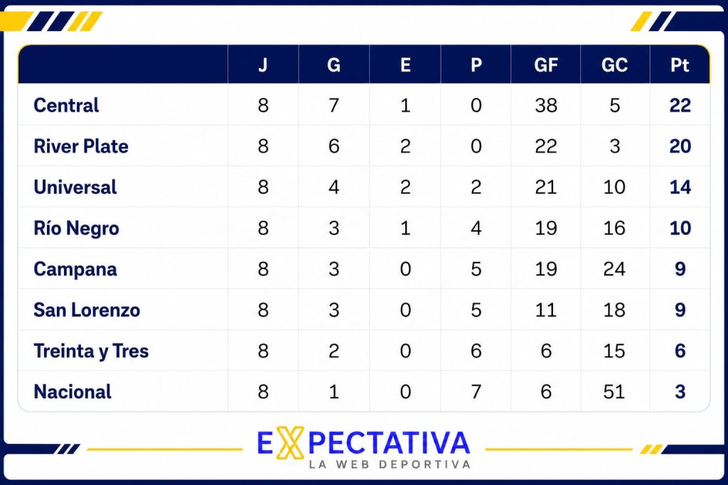The image size is (728, 485).
Task: Click the La Web Deportiva tagline
Action: click(390, 464)
